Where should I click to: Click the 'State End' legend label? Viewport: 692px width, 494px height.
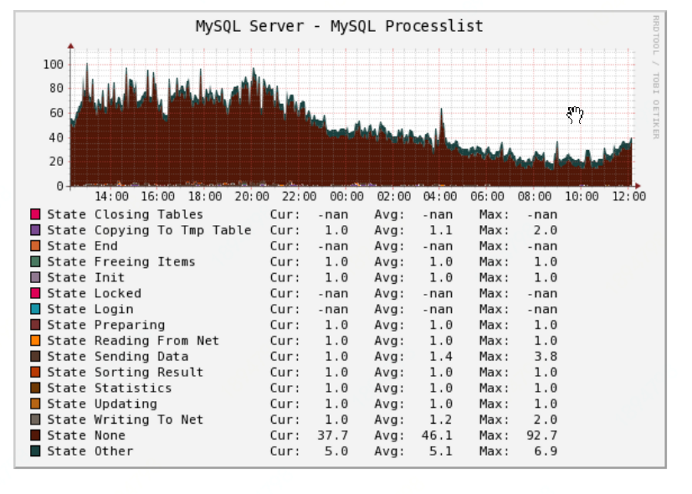click(x=82, y=246)
